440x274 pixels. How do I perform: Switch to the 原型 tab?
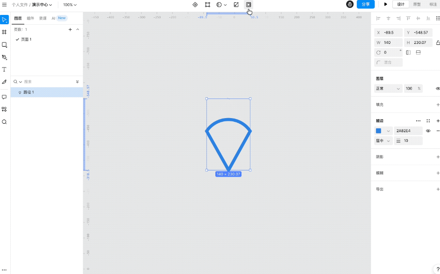pyautogui.click(x=417, y=4)
